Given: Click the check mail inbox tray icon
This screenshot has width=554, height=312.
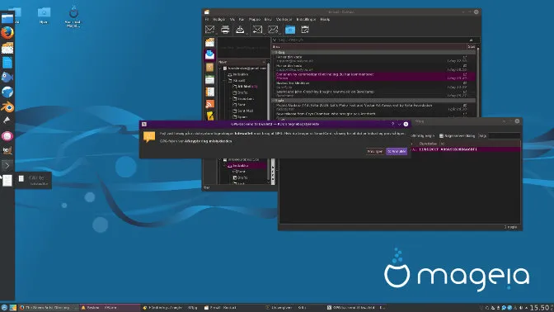Looking at the screenshot, I should (x=240, y=30).
